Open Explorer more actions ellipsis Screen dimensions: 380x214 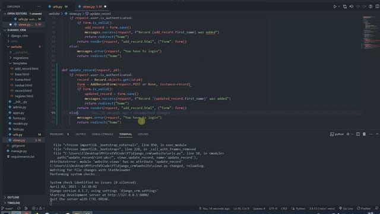click(x=39, y=7)
